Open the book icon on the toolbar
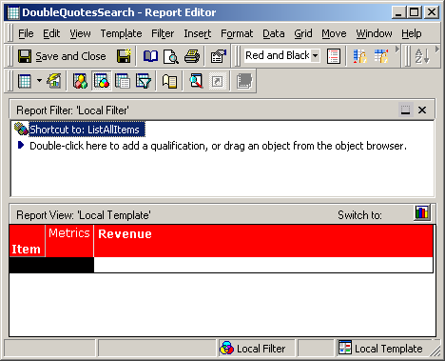This screenshot has width=445, height=361. (x=150, y=56)
